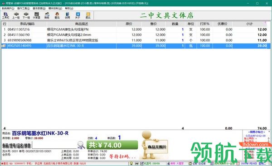
Task: Open the 模块控制 menu
Action: [x=55, y=8]
